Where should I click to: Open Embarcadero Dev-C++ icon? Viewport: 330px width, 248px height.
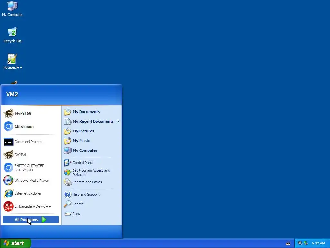pos(8,206)
